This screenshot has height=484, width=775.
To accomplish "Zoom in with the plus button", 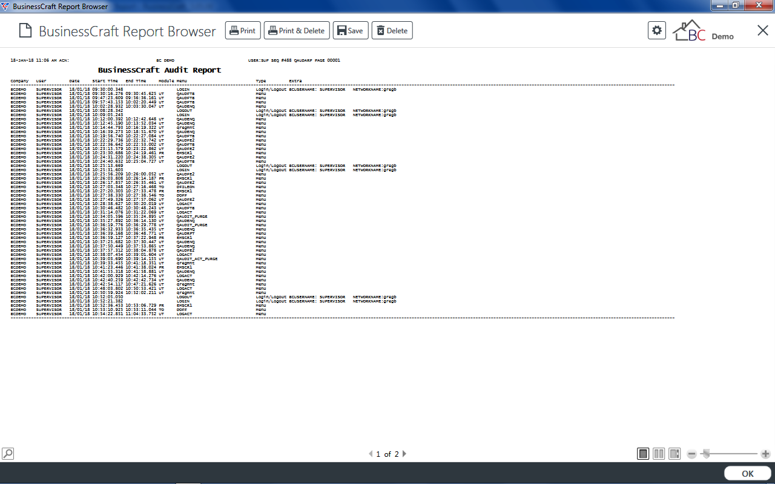I will point(765,454).
